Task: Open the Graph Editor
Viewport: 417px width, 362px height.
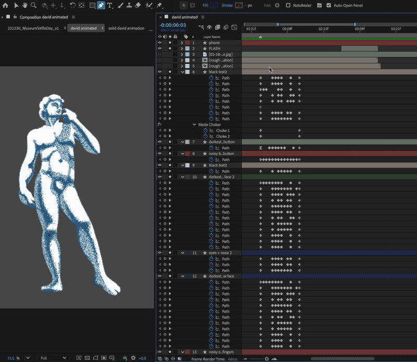Action: tap(234, 27)
